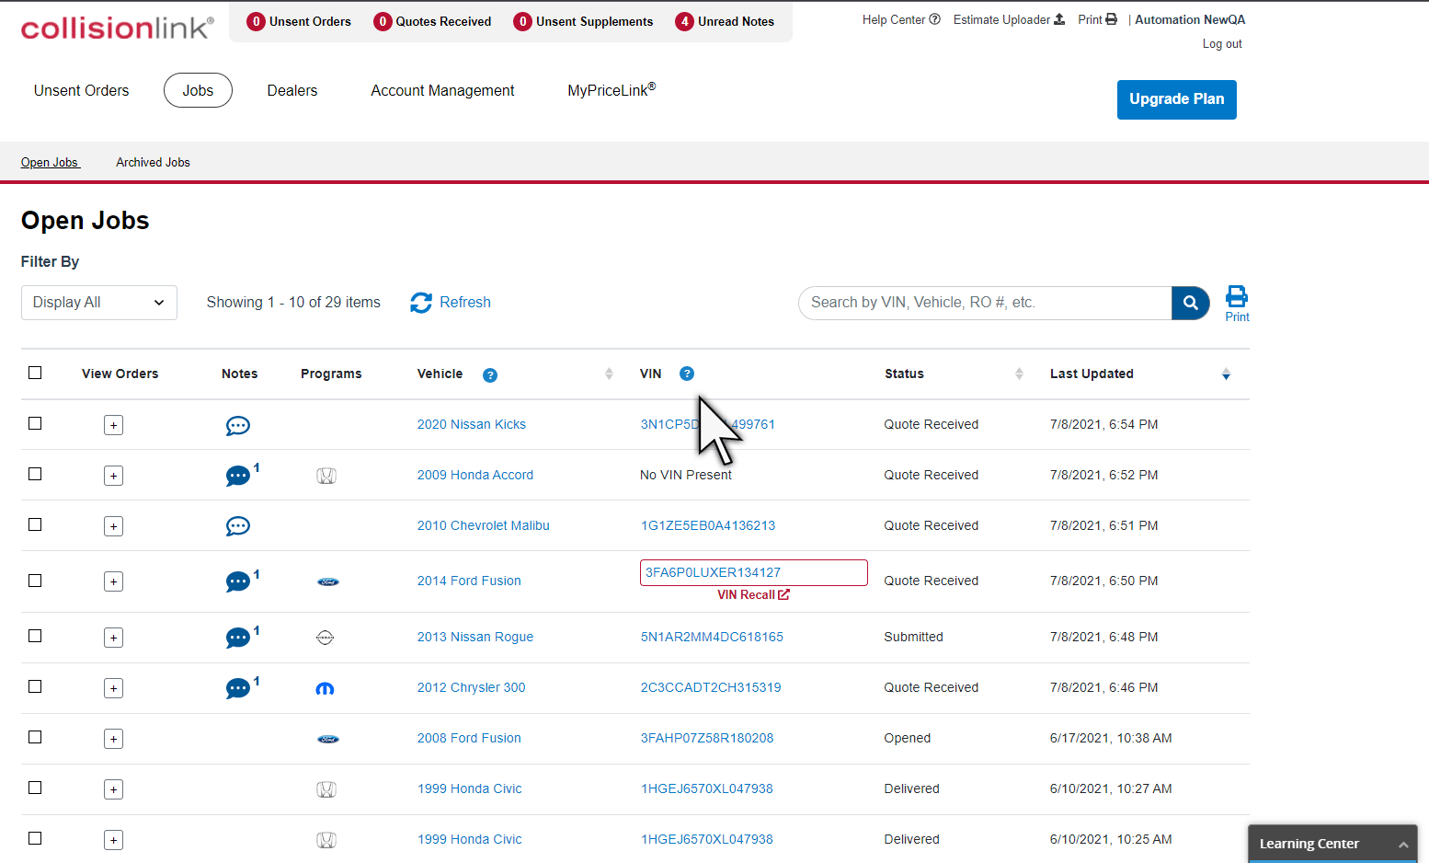Click Ford program icon for 2014 Fusion
The width and height of the screenshot is (1429, 863).
(328, 581)
